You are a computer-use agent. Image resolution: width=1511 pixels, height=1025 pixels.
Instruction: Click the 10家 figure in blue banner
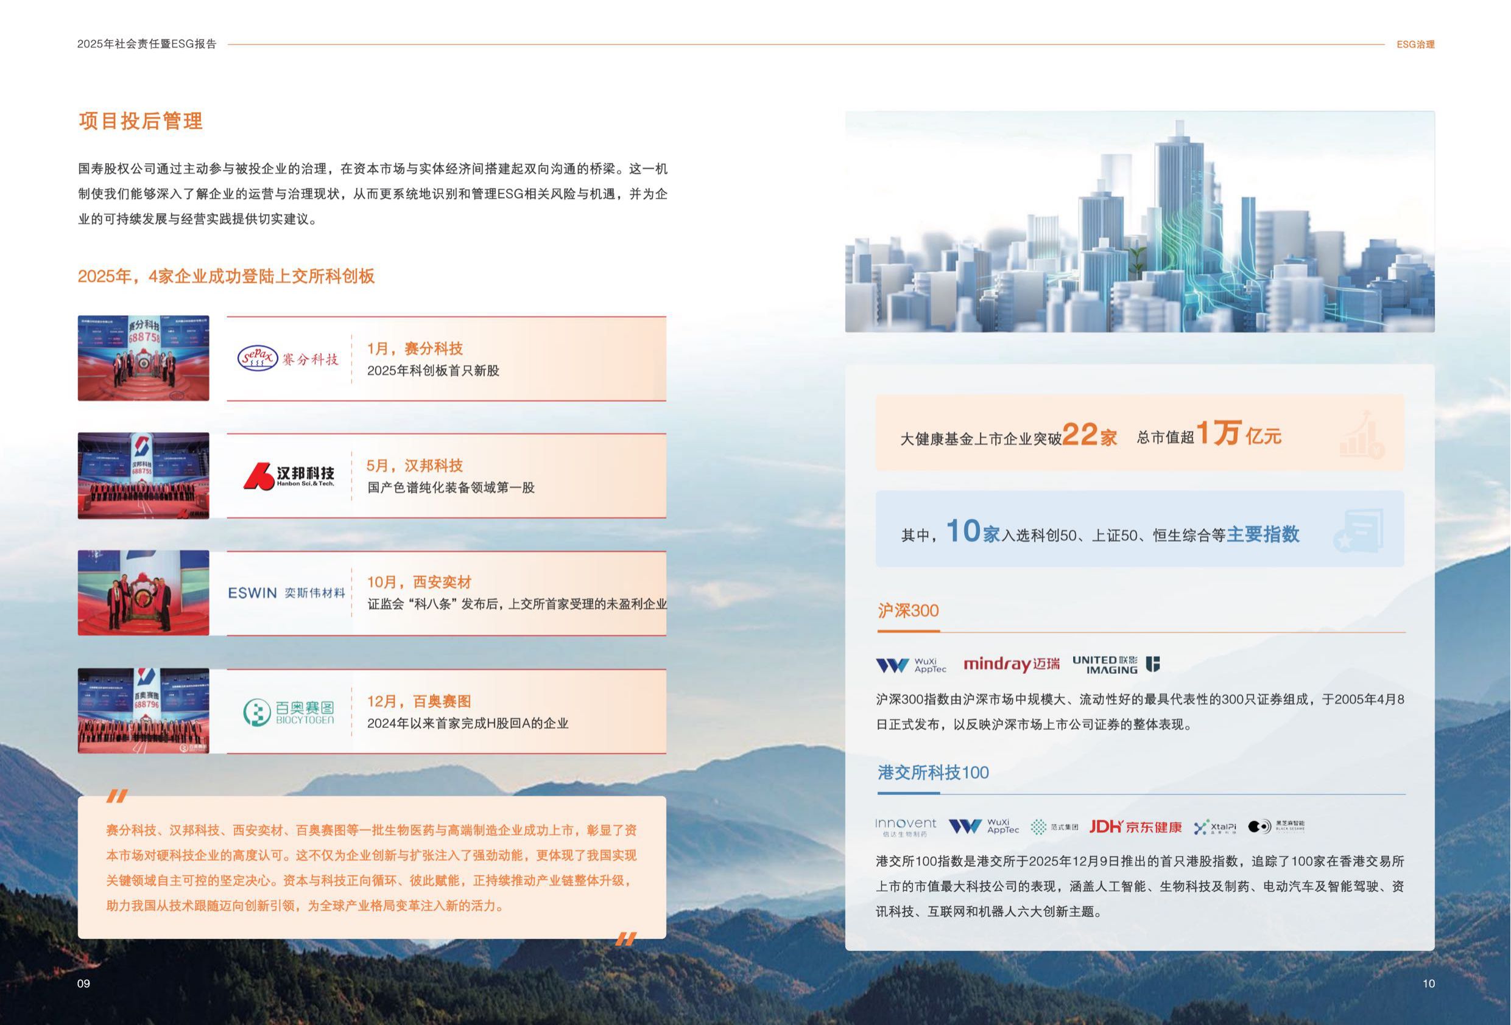click(x=973, y=532)
